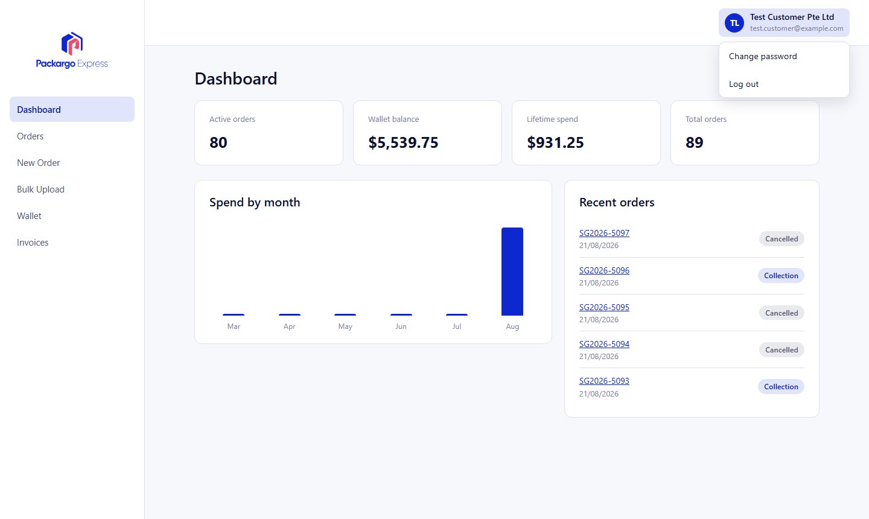Open order link SG2026-5095
Viewport: 869px width, 519px height.
tap(604, 307)
